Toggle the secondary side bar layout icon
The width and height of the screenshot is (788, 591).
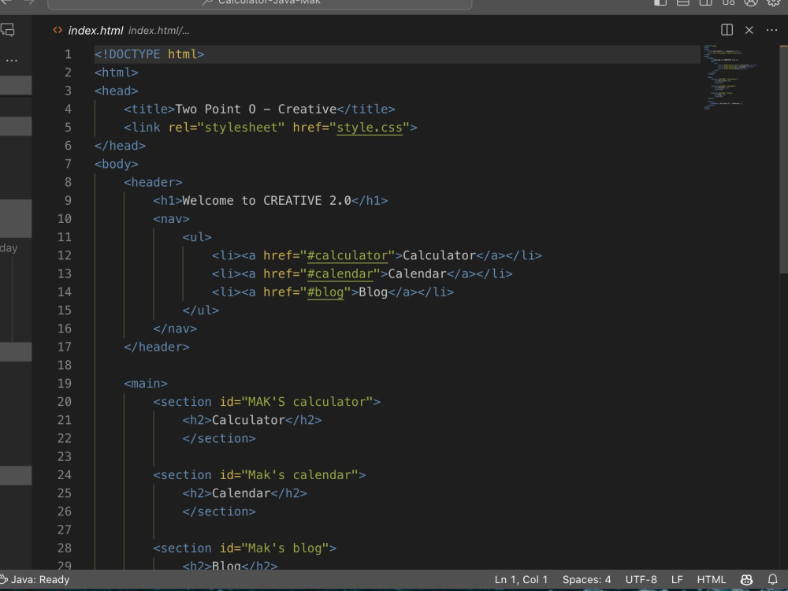tap(705, 2)
